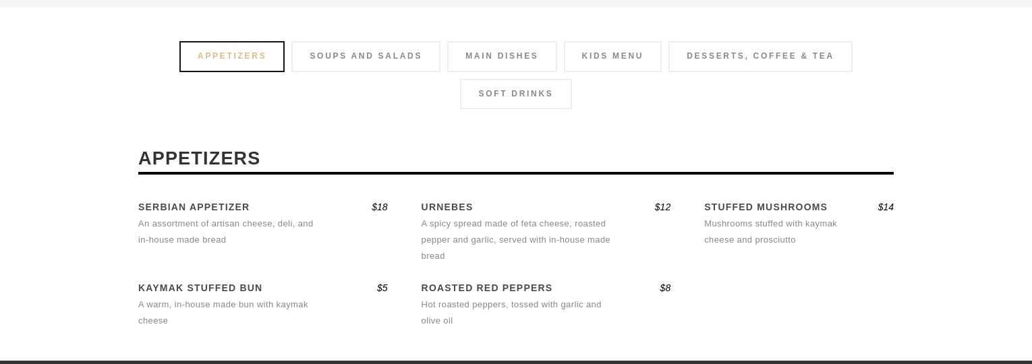Open Desserts, Coffee & Tea tab
This screenshot has height=364, width=1032.
pyautogui.click(x=760, y=57)
